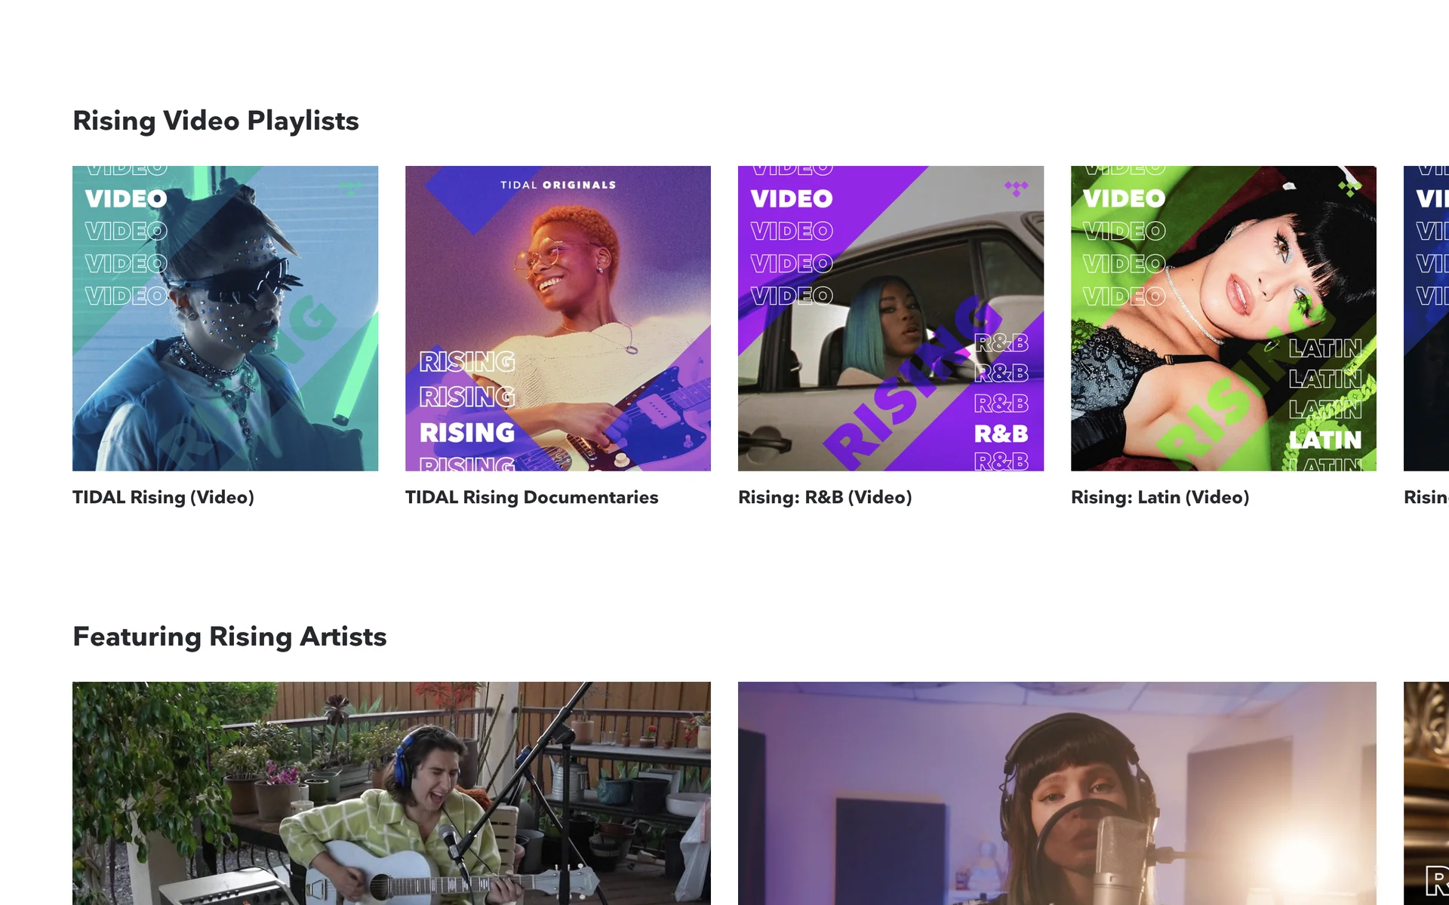Open the partially visible third featured artist video
This screenshot has width=1449, height=905.
click(x=1426, y=793)
